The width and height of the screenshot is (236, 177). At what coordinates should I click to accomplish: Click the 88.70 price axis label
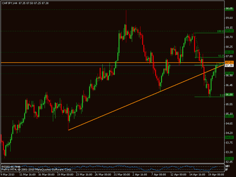pos(229,37)
